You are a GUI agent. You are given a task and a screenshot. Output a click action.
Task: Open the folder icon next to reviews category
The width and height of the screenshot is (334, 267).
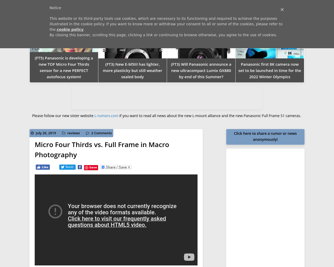(x=64, y=133)
